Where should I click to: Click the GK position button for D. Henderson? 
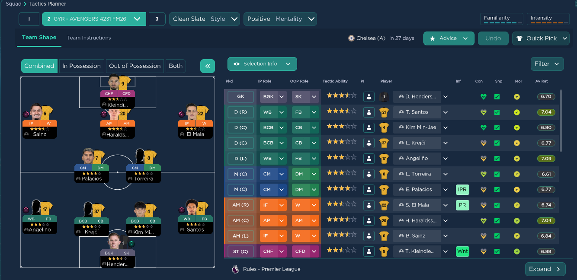click(x=240, y=97)
